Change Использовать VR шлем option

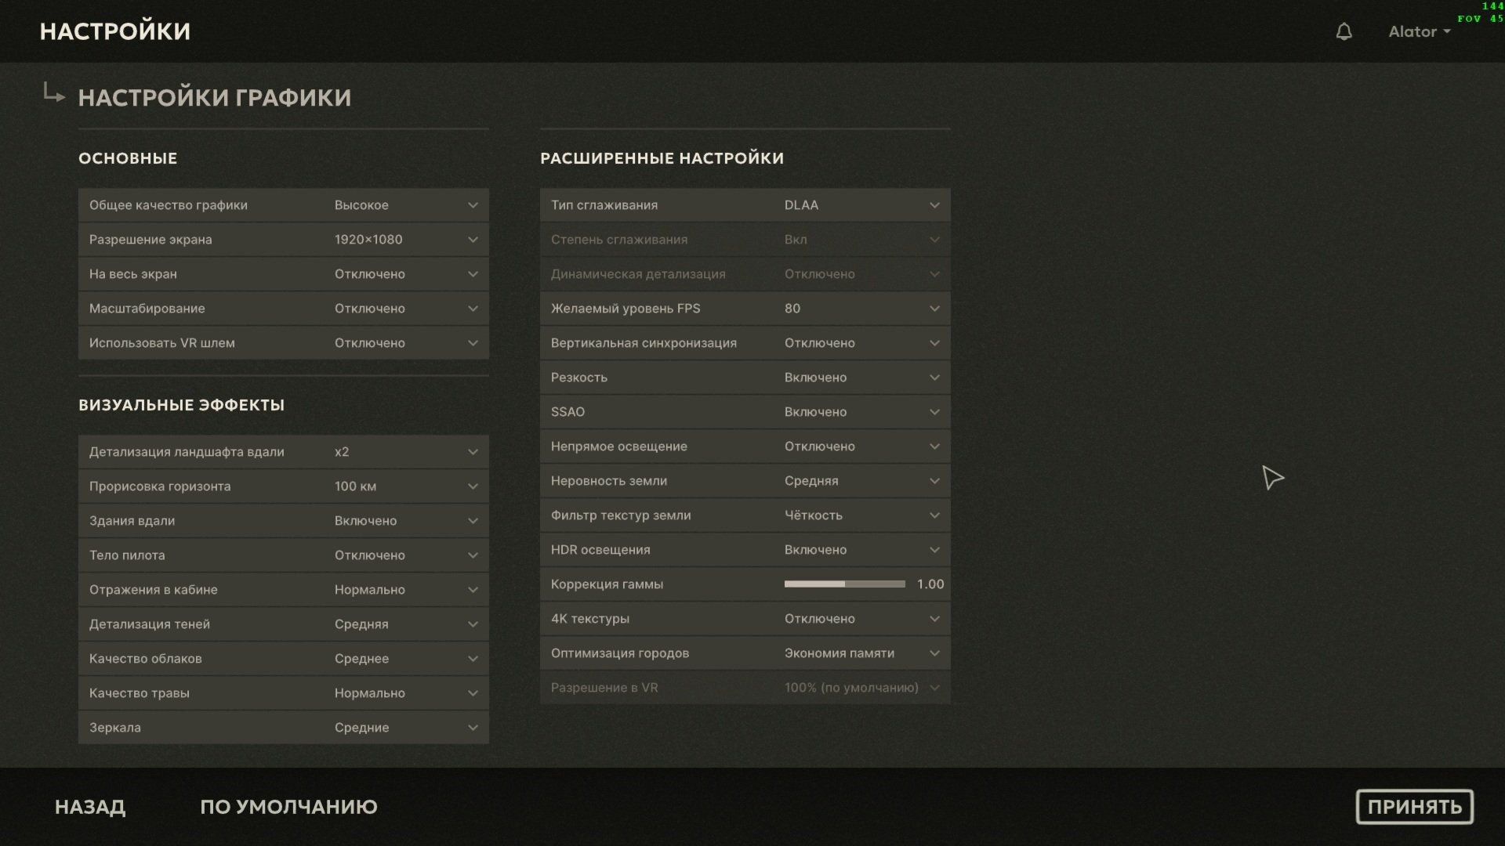(284, 343)
